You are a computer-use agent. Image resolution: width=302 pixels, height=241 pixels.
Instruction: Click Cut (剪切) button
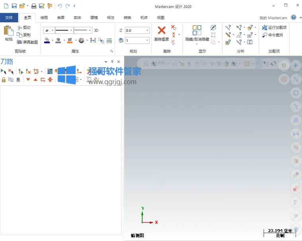24,27
